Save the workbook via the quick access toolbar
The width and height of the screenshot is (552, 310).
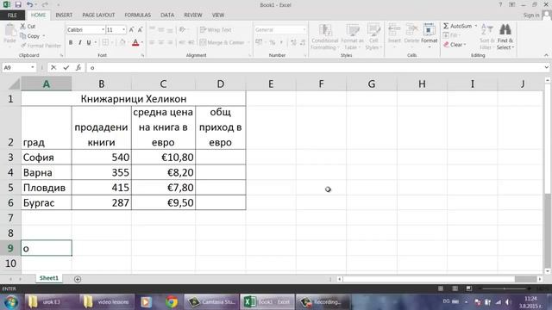pos(18,4)
